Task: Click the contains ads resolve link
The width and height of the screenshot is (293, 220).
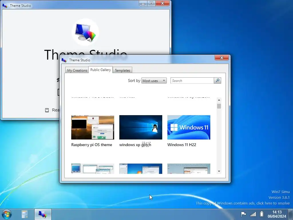Action: [243, 203]
